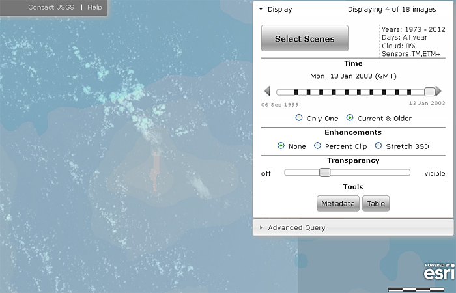Click the last tick on time slider
Screen dimensions: 456x293
pyautogui.click(x=409, y=92)
